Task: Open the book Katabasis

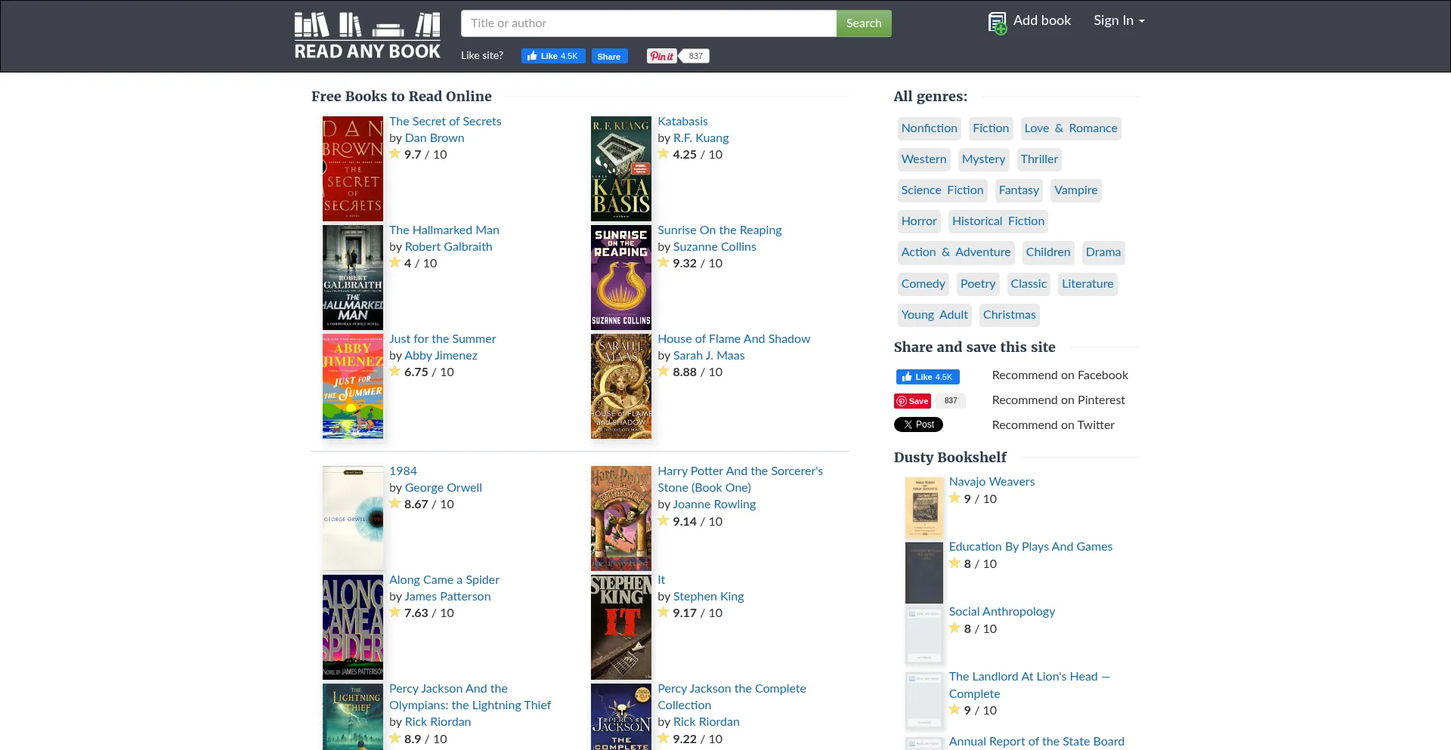Action: pos(682,121)
